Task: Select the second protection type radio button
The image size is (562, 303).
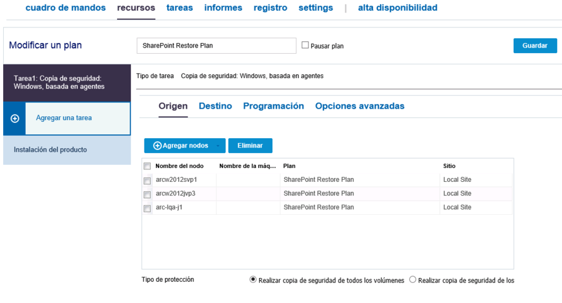Action: [x=412, y=280]
